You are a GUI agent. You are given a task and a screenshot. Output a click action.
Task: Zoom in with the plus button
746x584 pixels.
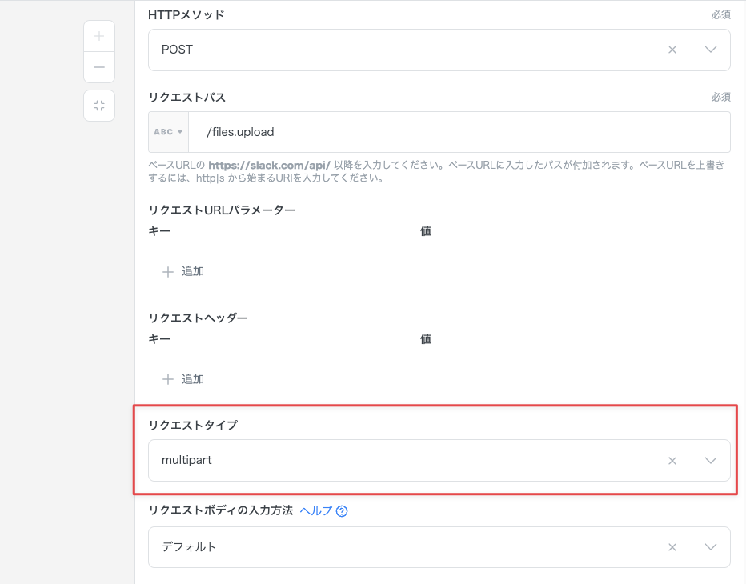click(99, 36)
